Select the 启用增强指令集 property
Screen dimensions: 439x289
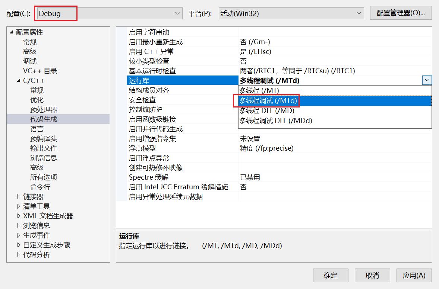click(152, 138)
